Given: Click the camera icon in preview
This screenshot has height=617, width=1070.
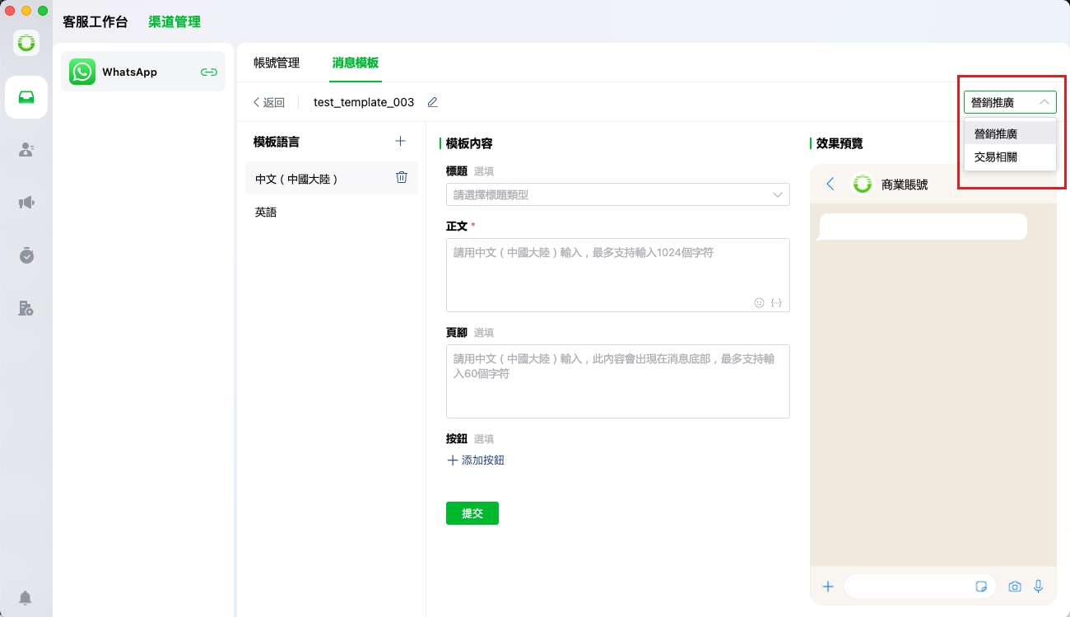Looking at the screenshot, I should pyautogui.click(x=1015, y=587).
